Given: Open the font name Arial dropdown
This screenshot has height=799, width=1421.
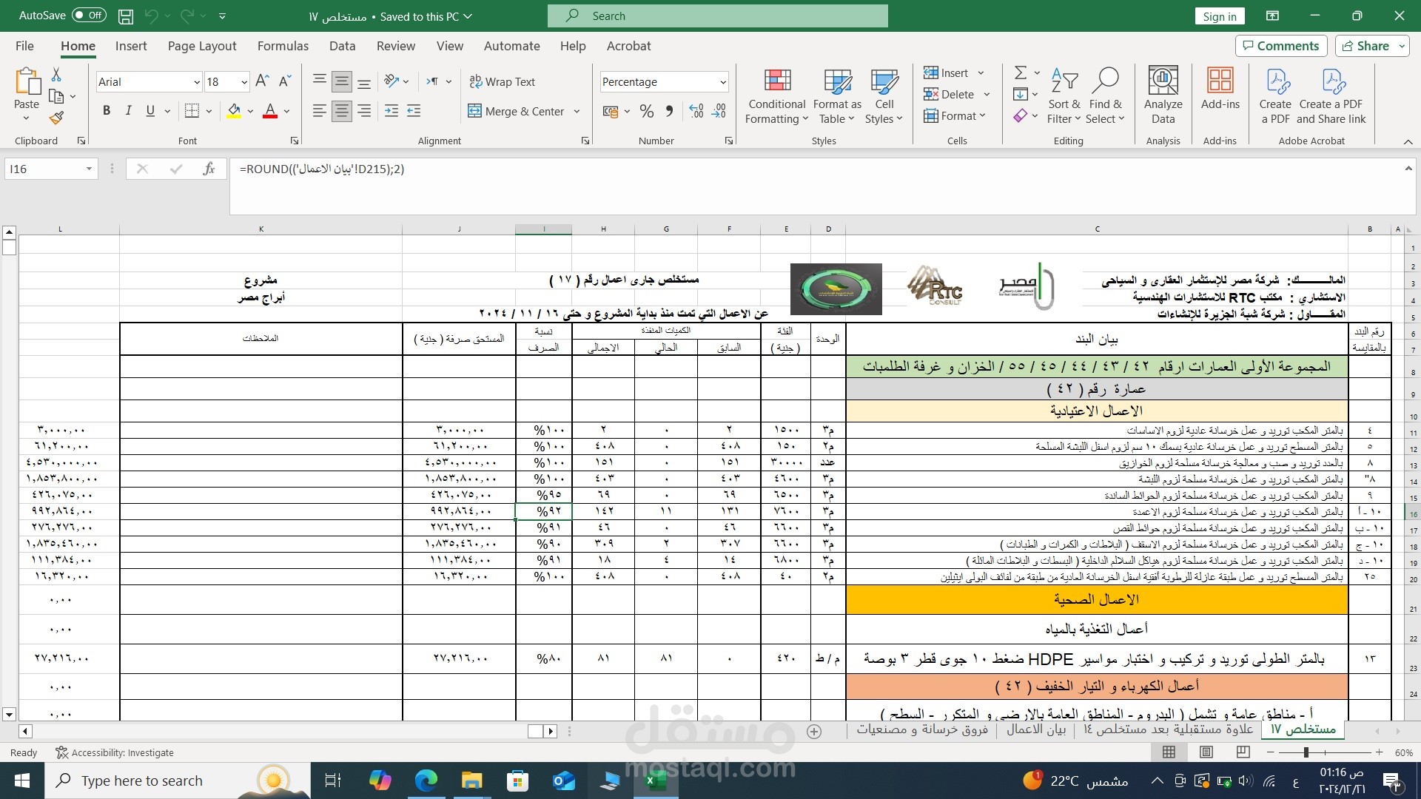Looking at the screenshot, I should (197, 82).
